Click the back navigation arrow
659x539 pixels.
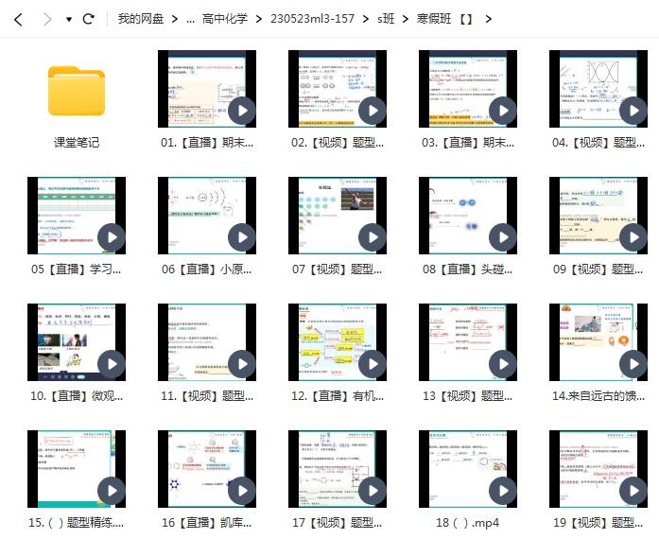[19, 19]
